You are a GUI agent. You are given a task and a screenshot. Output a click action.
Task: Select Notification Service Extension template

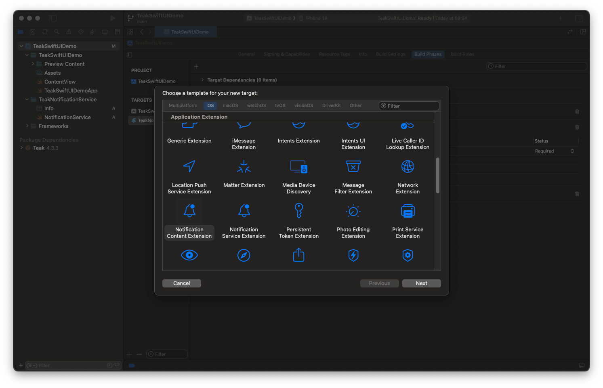coord(244,220)
